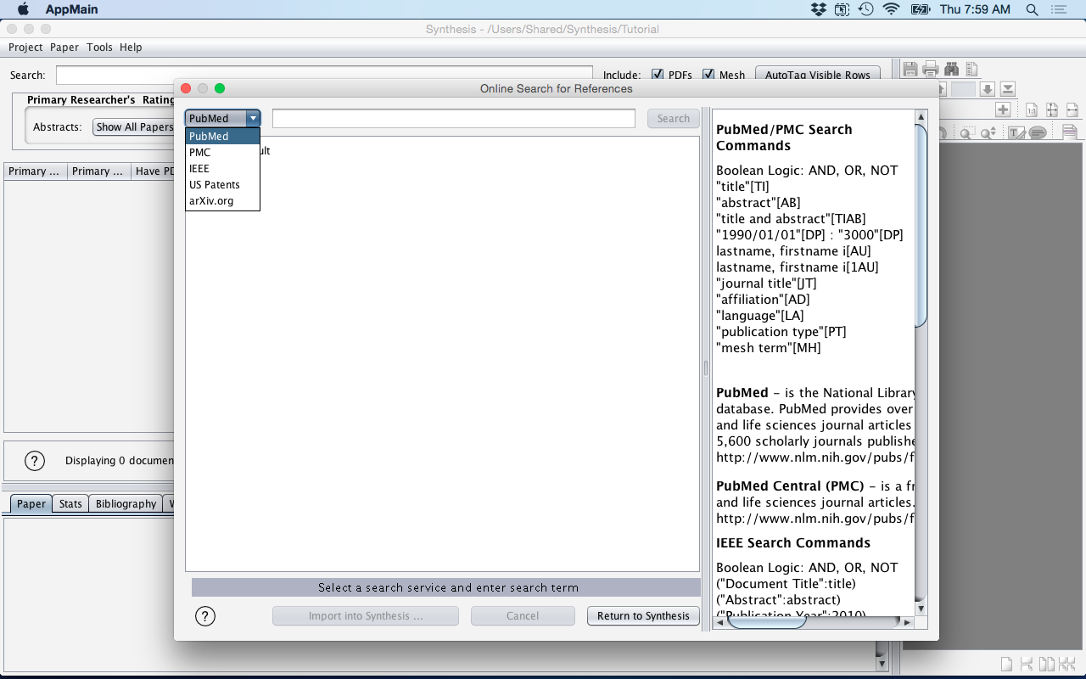Fit the PDF page in the window
Image resolution: width=1086 pixels, height=679 pixels.
[1052, 109]
